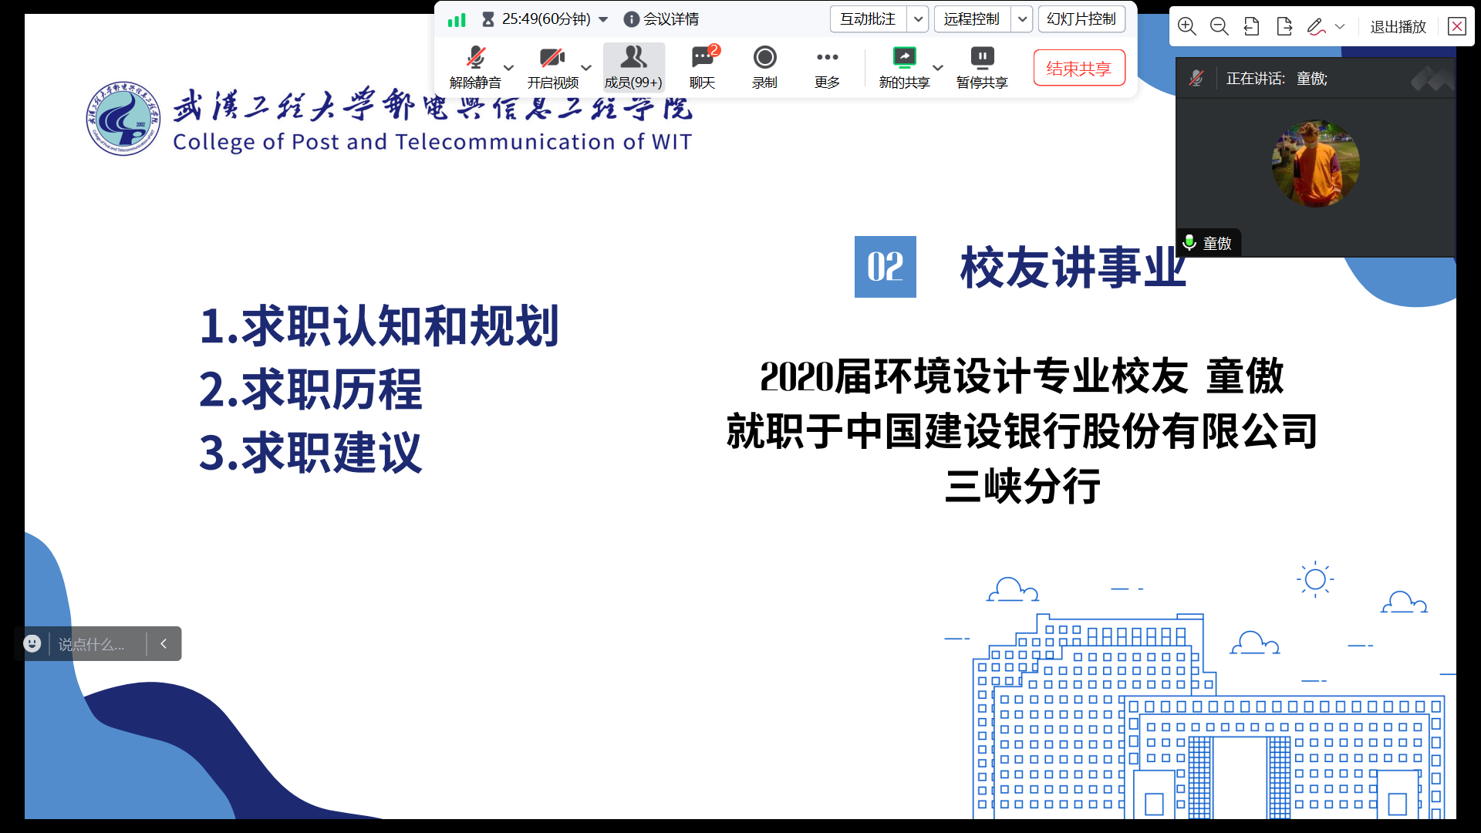Click the zoom out magnifier icon

(x=1219, y=26)
